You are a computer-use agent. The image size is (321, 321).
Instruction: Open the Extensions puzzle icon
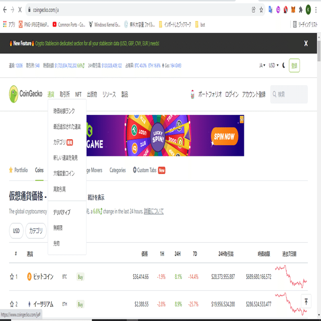pyautogui.click(x=300, y=10)
